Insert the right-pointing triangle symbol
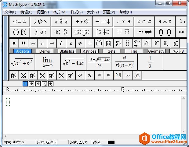 pyautogui.click(x=109, y=75)
